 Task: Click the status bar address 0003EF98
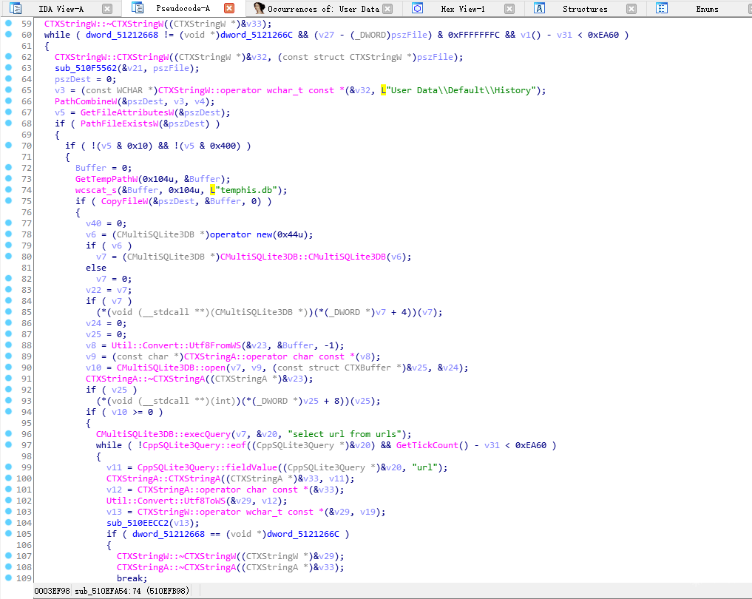tap(52, 591)
